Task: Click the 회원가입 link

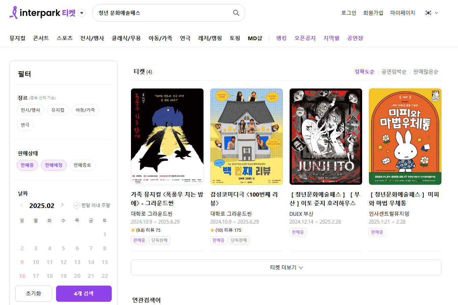Action: [x=373, y=13]
